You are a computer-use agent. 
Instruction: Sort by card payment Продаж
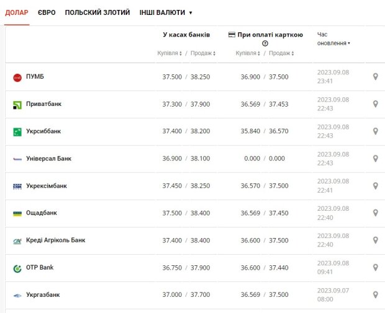click(281, 53)
